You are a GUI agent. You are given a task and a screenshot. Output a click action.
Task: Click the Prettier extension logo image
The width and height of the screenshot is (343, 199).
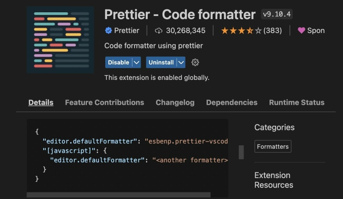click(60, 40)
